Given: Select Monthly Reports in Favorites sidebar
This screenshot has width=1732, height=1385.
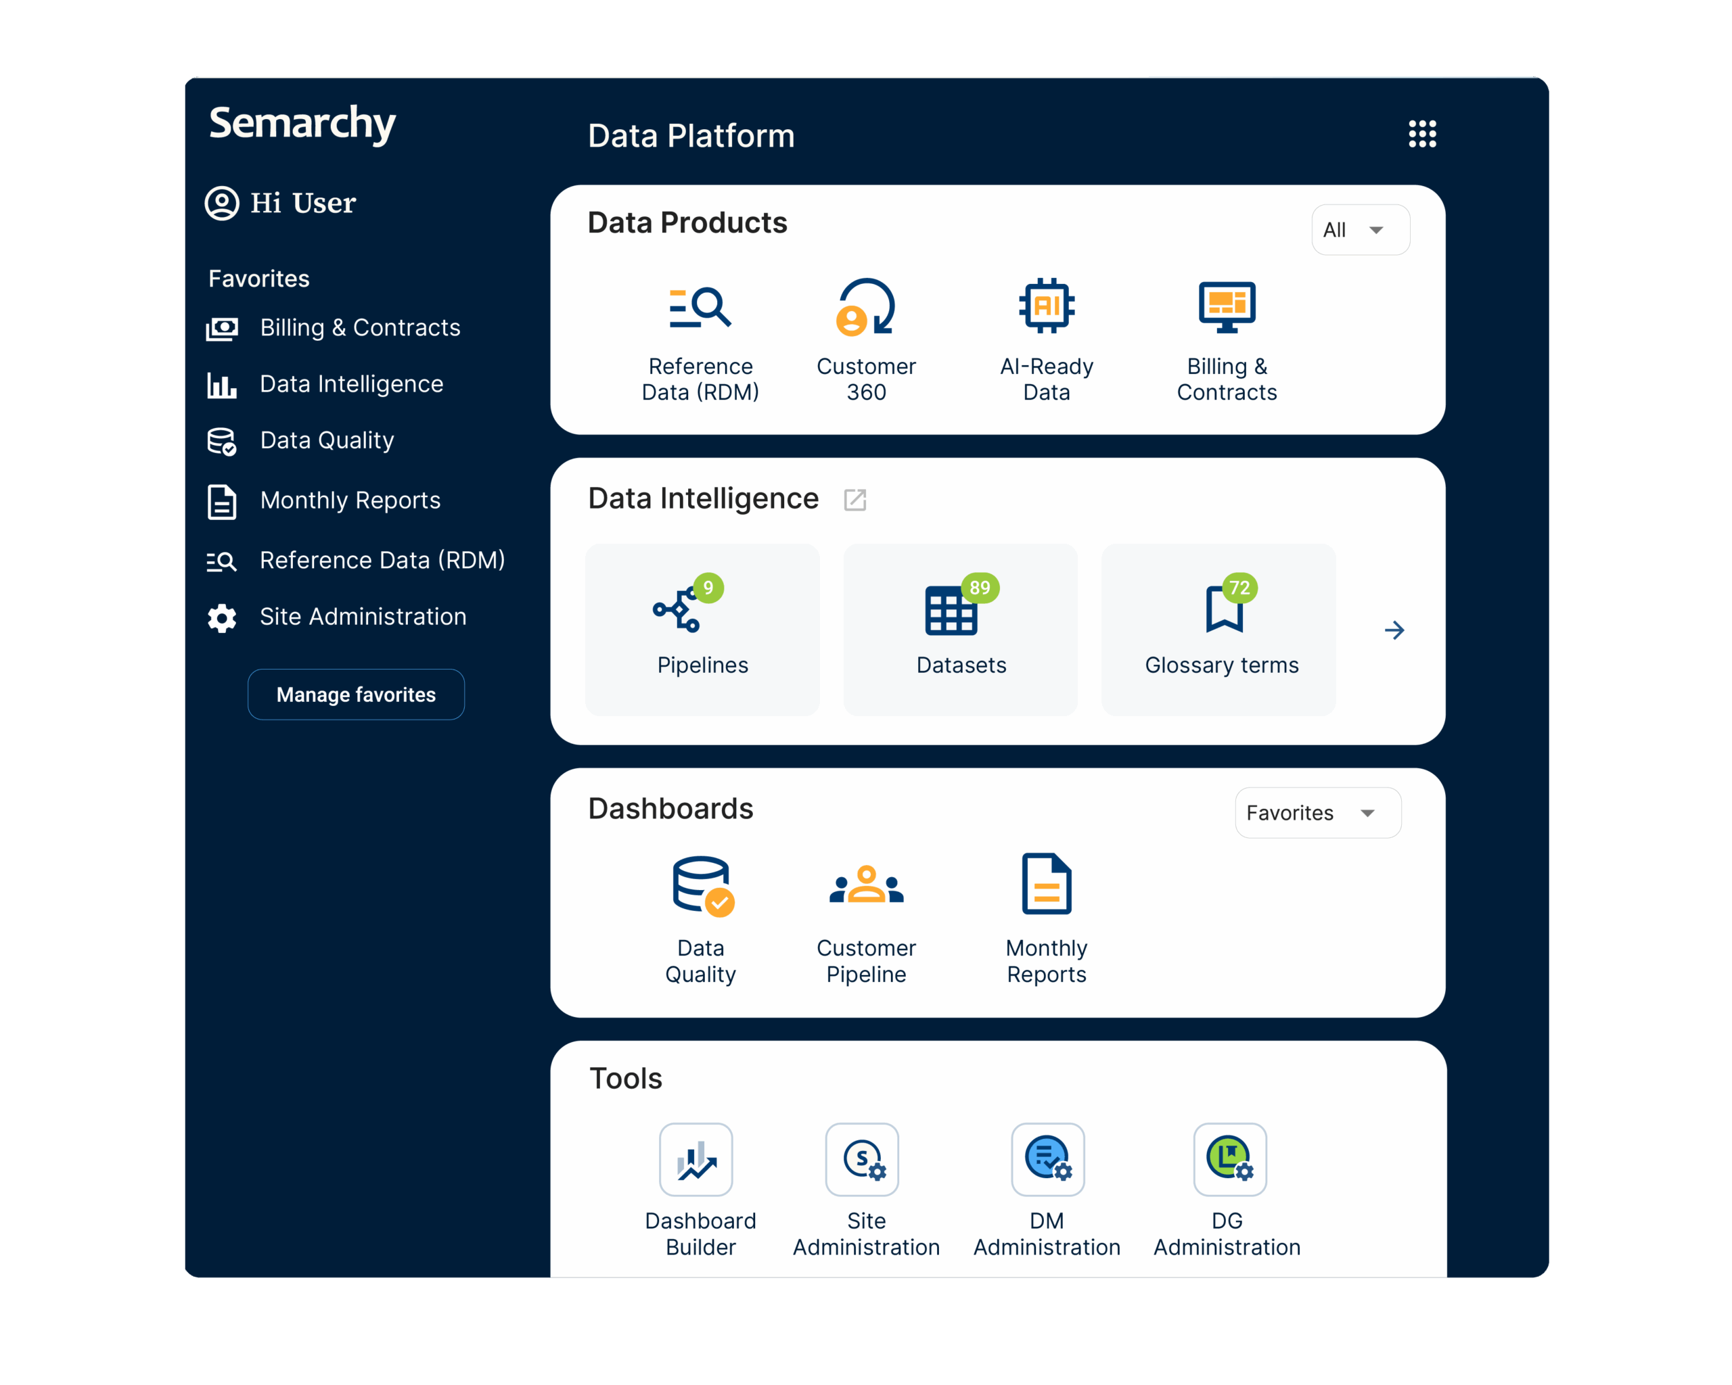Looking at the screenshot, I should pyautogui.click(x=323, y=500).
